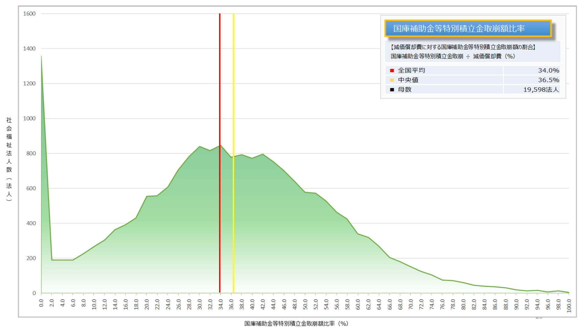Click the 1600 y-axis label
The image size is (588, 331).
tap(29, 13)
